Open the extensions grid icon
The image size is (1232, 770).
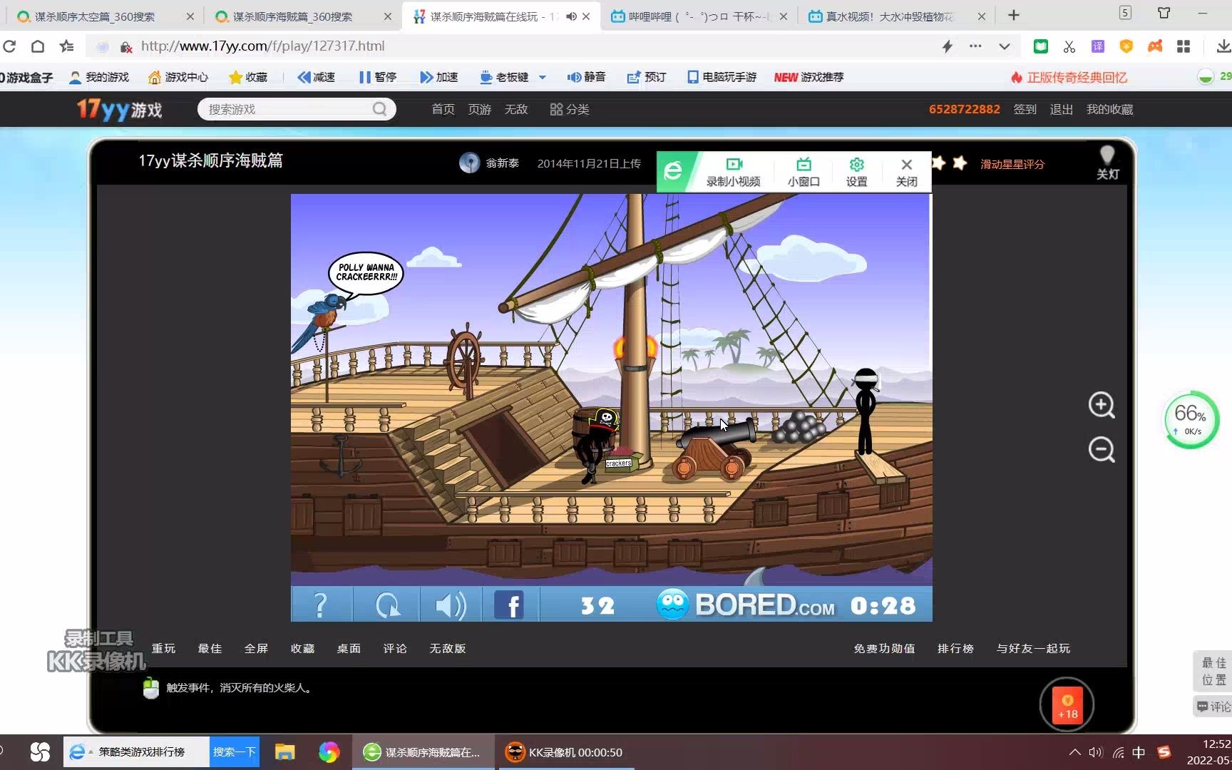[x=1184, y=46]
